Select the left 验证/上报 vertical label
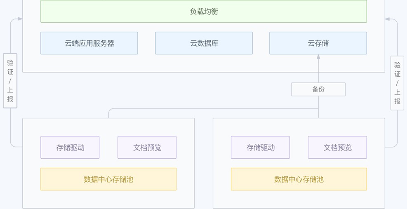The height and width of the screenshot is (209, 407). 10,81
